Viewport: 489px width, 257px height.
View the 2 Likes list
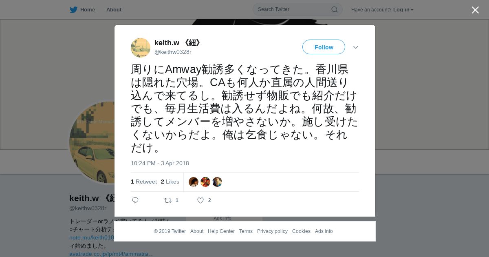170,182
